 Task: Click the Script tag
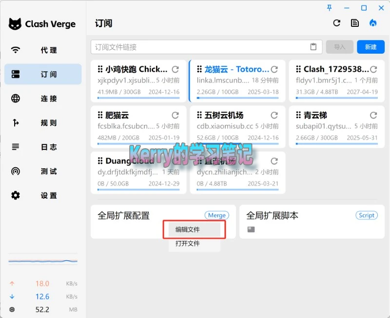[367, 215]
